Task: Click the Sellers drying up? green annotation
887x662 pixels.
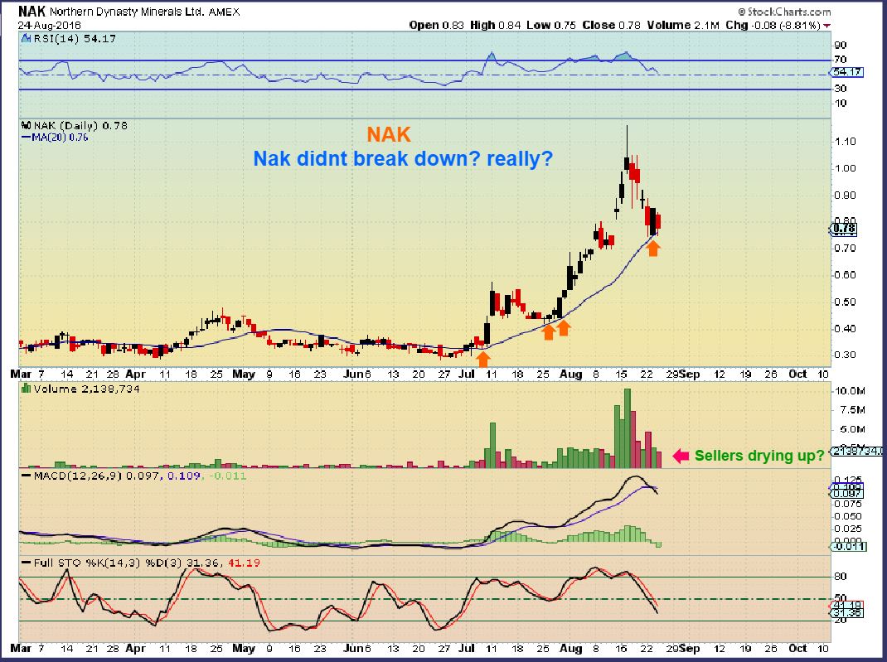Action: click(x=759, y=456)
